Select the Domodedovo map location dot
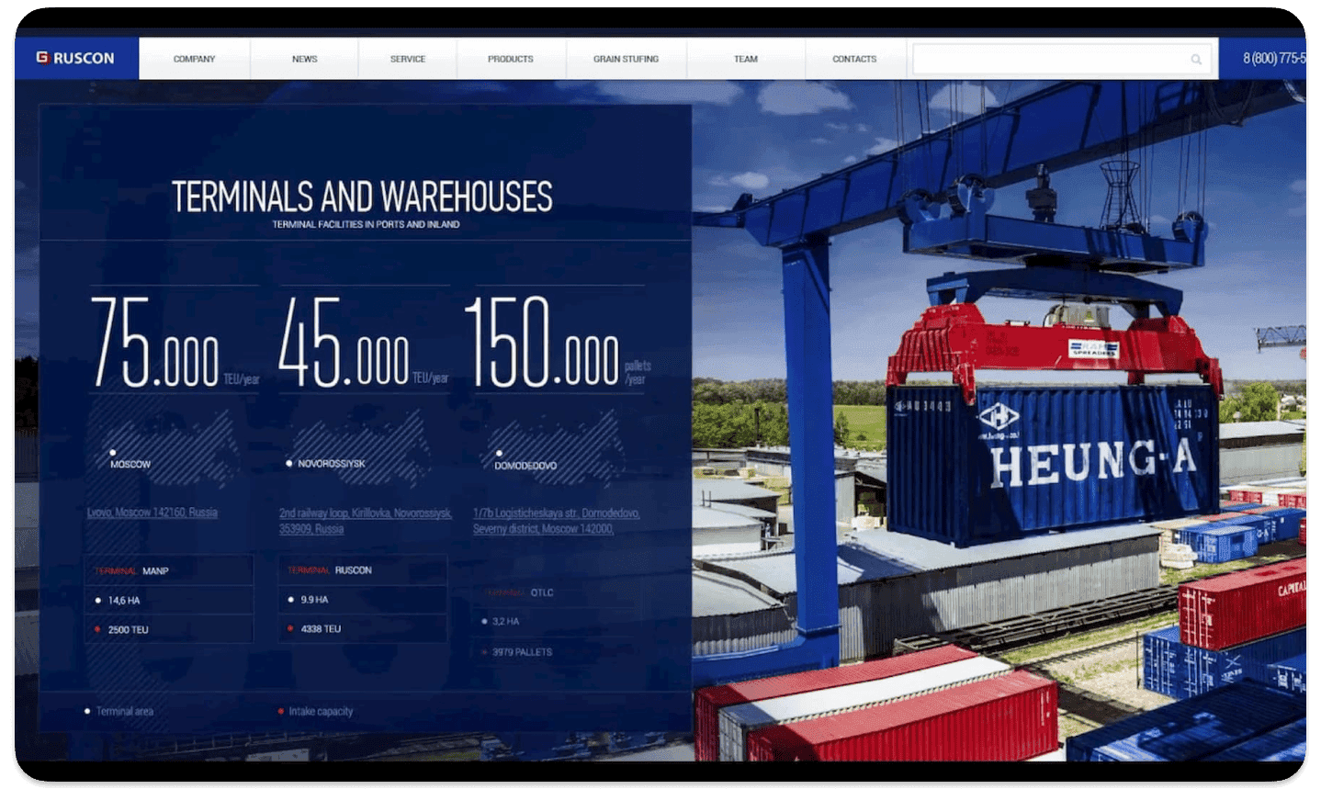This screenshot has height=789, width=1321. 499,453
